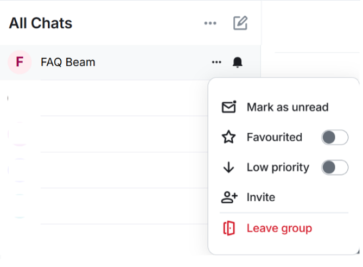Click the empty chat row below FAQ Beam
363x267 pixels.
tap(109, 98)
